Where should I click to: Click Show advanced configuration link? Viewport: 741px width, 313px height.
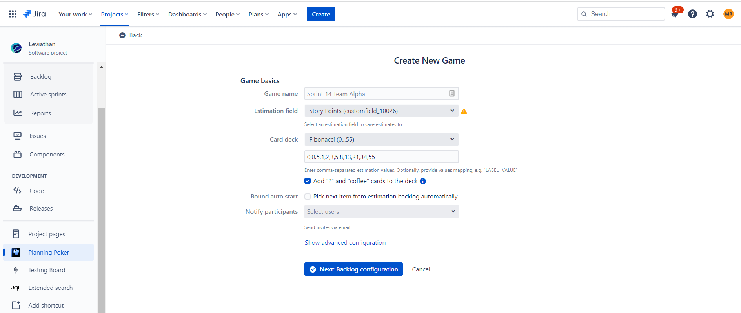click(x=345, y=242)
